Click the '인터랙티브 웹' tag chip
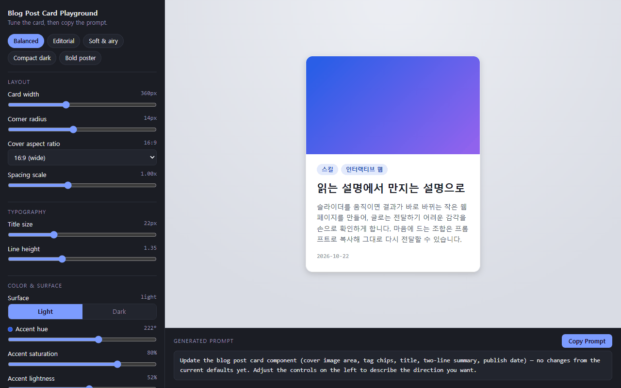 364,169
